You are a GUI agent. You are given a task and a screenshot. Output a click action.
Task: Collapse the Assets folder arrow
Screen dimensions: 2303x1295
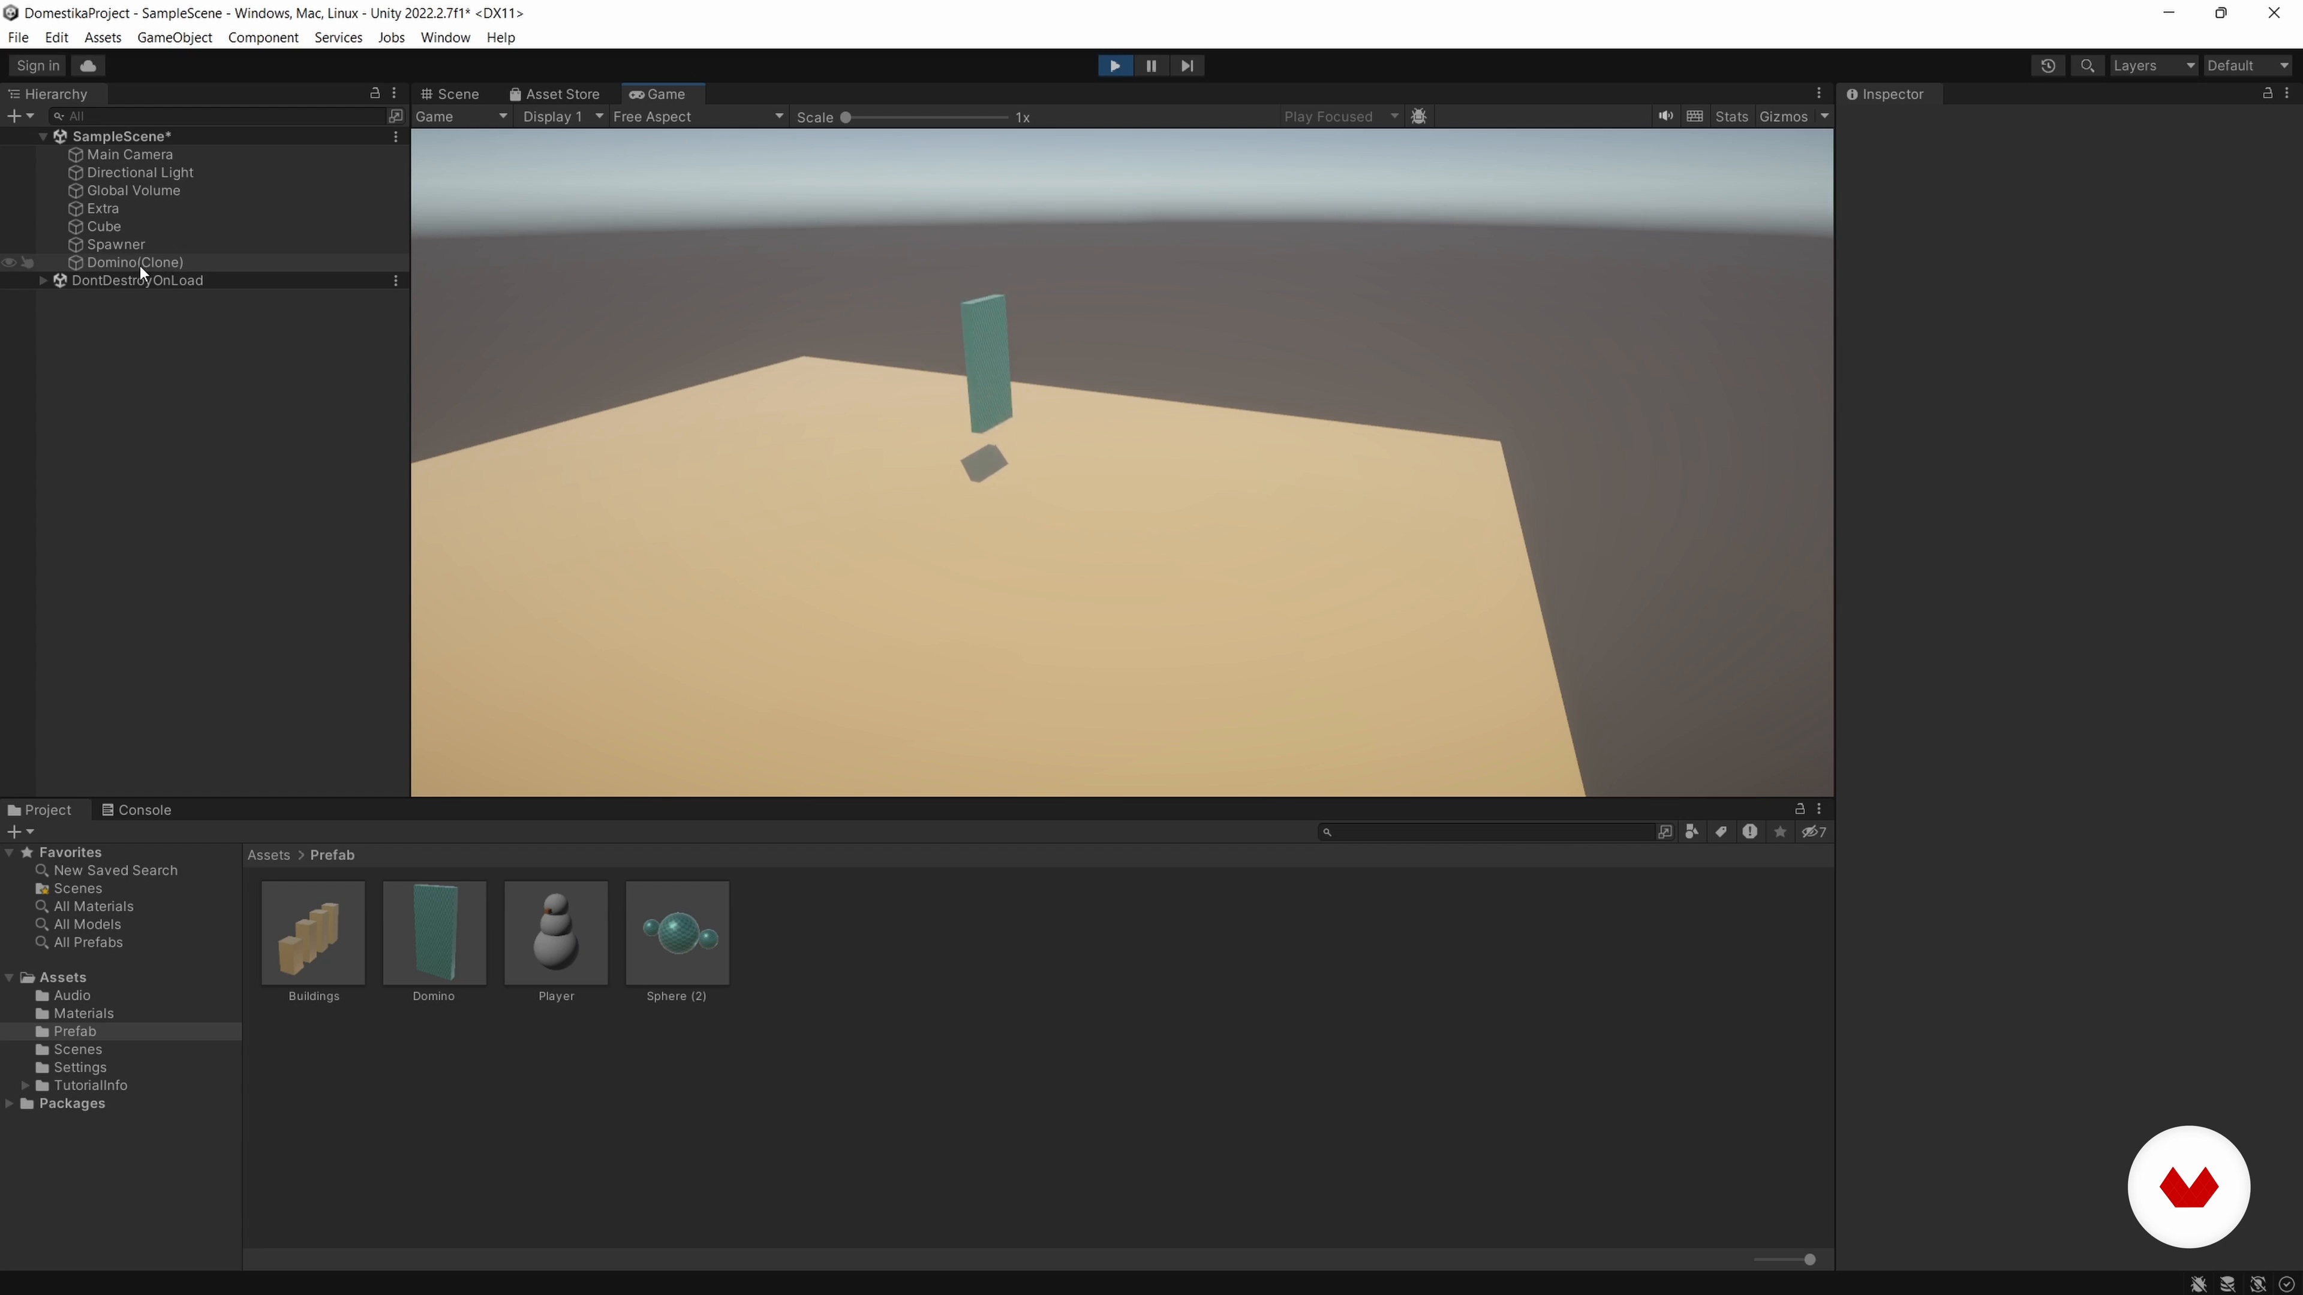9,978
